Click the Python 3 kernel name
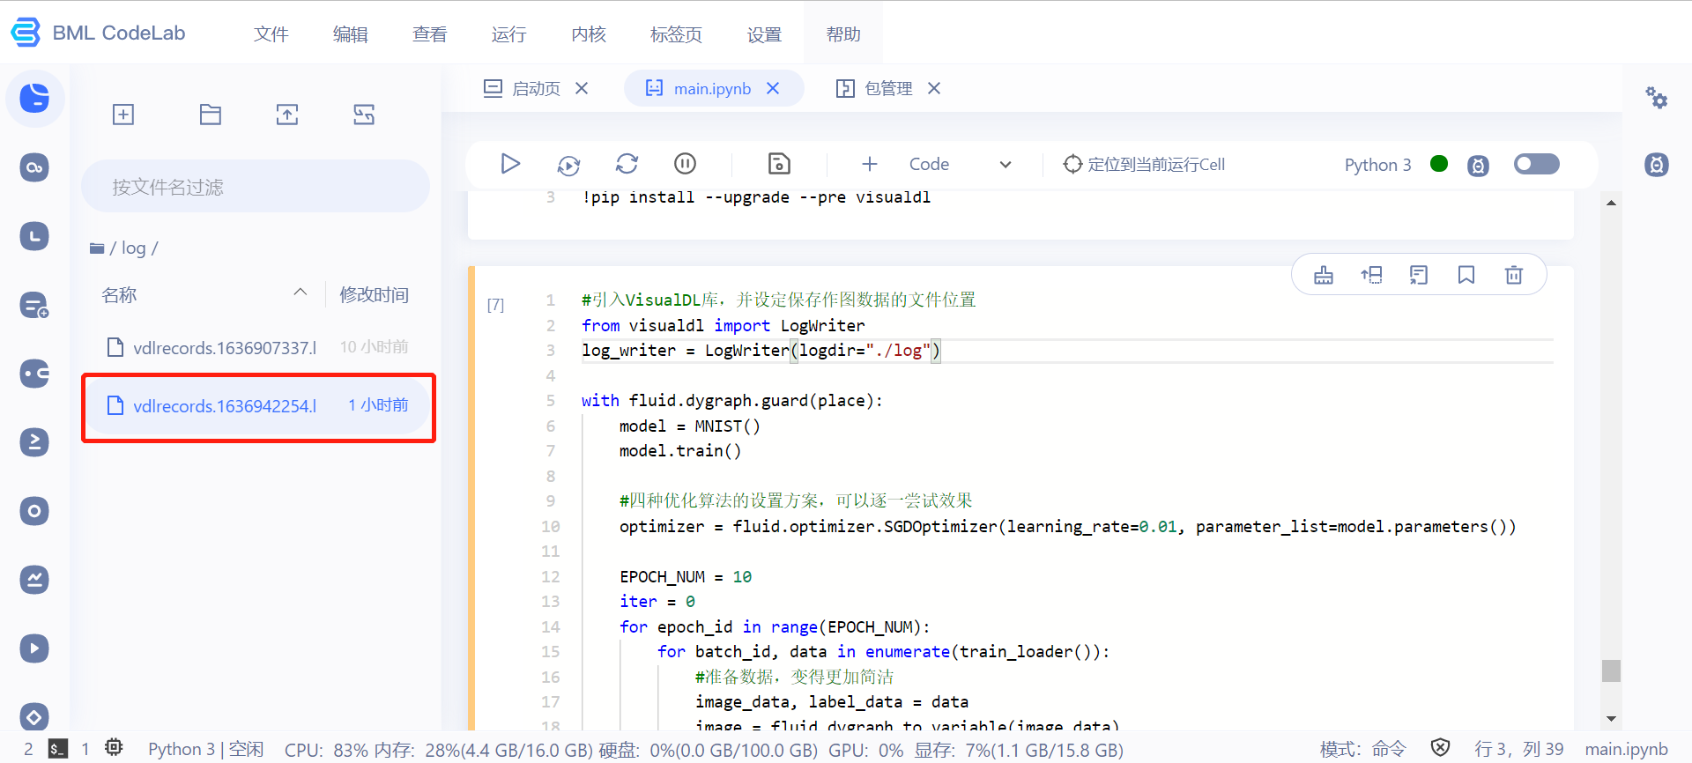This screenshot has width=1692, height=763. [1377, 165]
